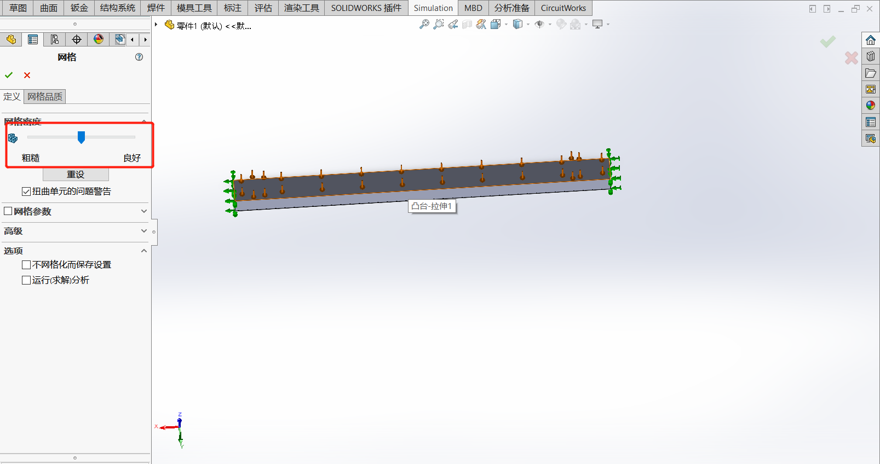Click the Apply Scene icon

(x=576, y=24)
